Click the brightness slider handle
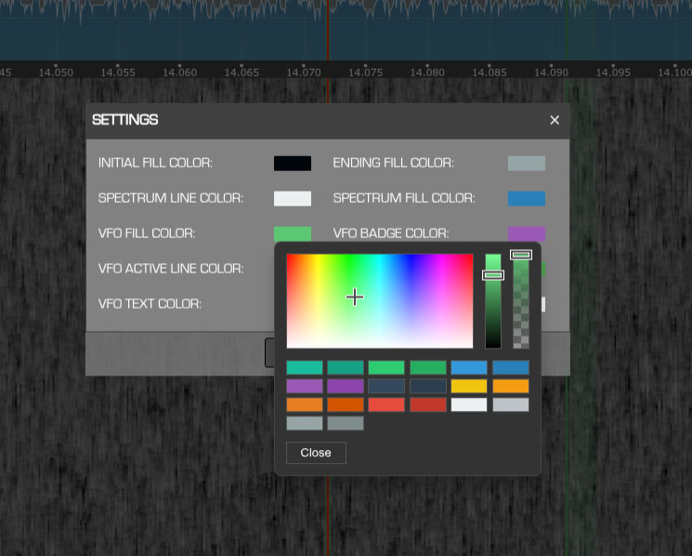Screen dimensions: 692x556 tap(493, 274)
